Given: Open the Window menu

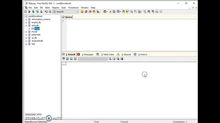Looking at the screenshot, I should [x=85, y=8].
